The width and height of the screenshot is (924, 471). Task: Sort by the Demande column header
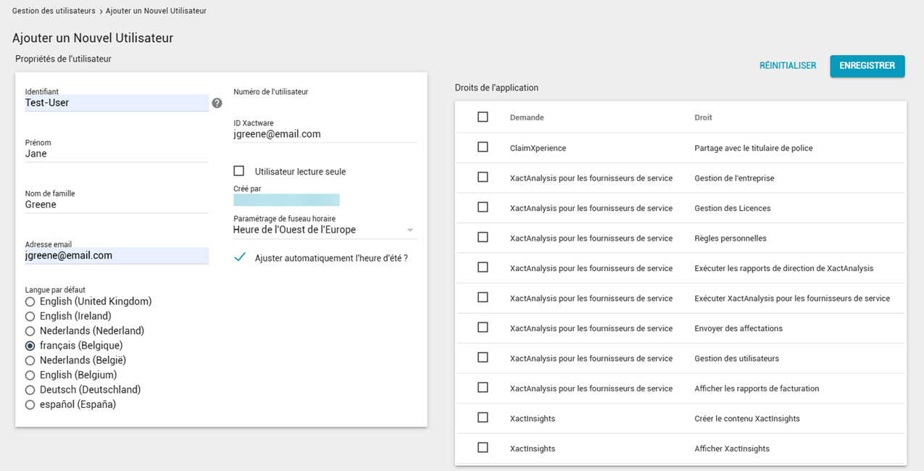(527, 117)
